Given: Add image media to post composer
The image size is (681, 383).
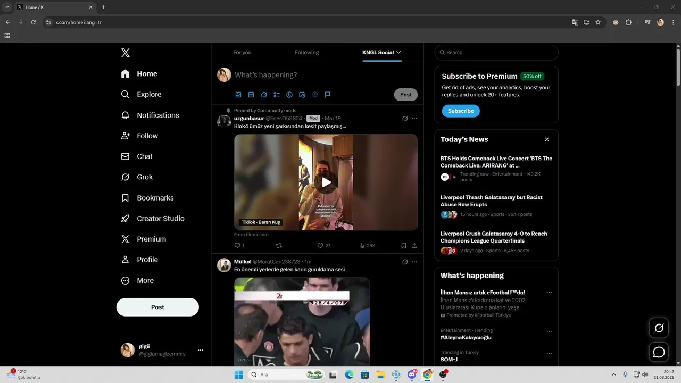Looking at the screenshot, I should coord(238,95).
